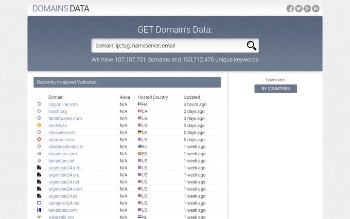Click the gear favicon beside lampistas.com

pyautogui.click(x=39, y=153)
